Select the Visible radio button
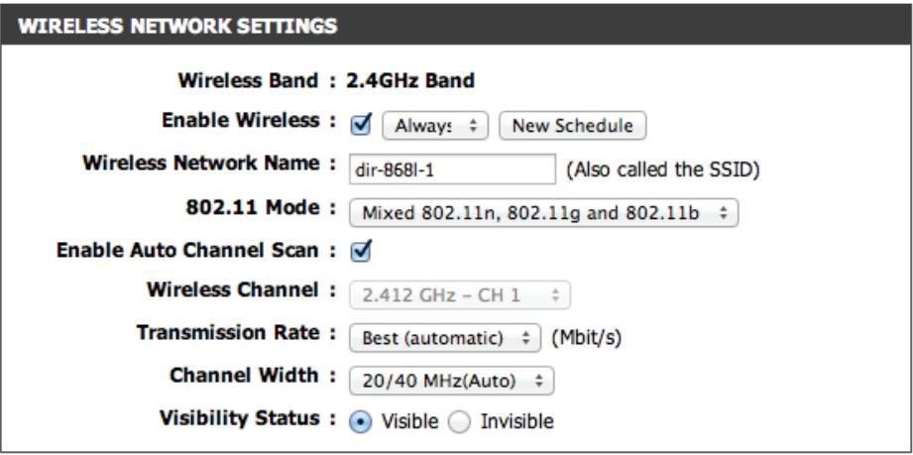913x455 pixels. pos(361,422)
